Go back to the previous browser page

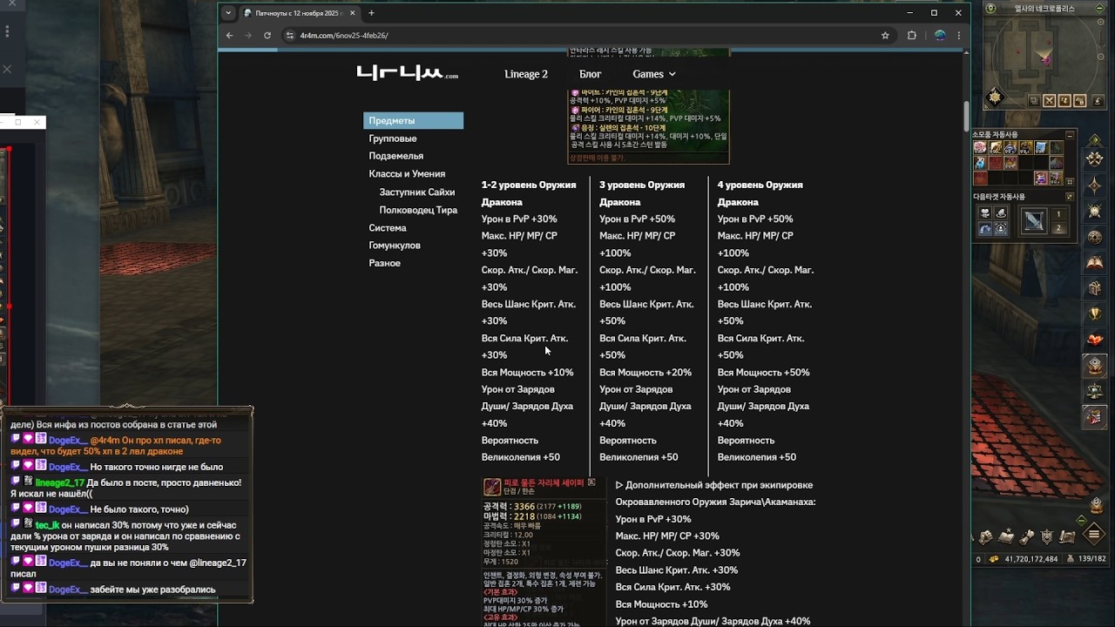[x=229, y=36]
